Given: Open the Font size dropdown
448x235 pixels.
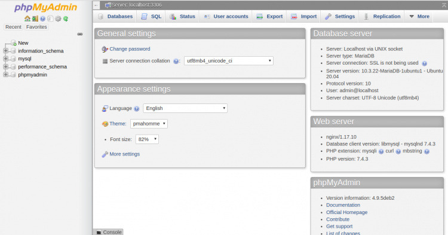Looking at the screenshot, I should pos(147,139).
